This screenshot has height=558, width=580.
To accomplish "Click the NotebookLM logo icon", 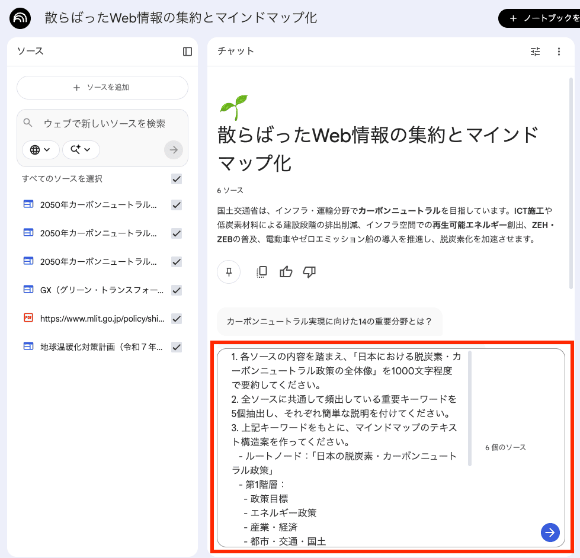I will (20, 18).
